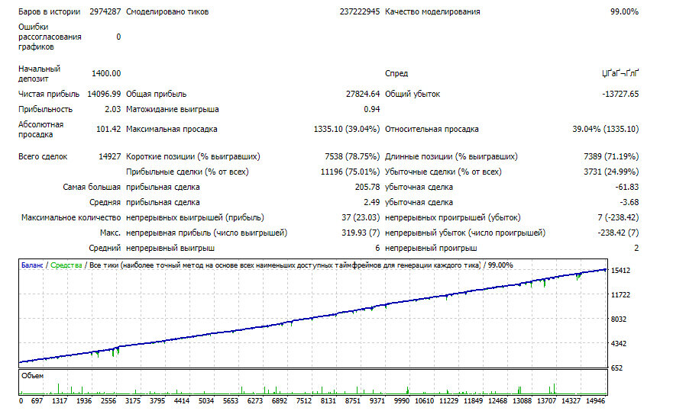Click the 'Всего сделок' value 14927
The width and height of the screenshot is (673, 411).
pos(110,156)
